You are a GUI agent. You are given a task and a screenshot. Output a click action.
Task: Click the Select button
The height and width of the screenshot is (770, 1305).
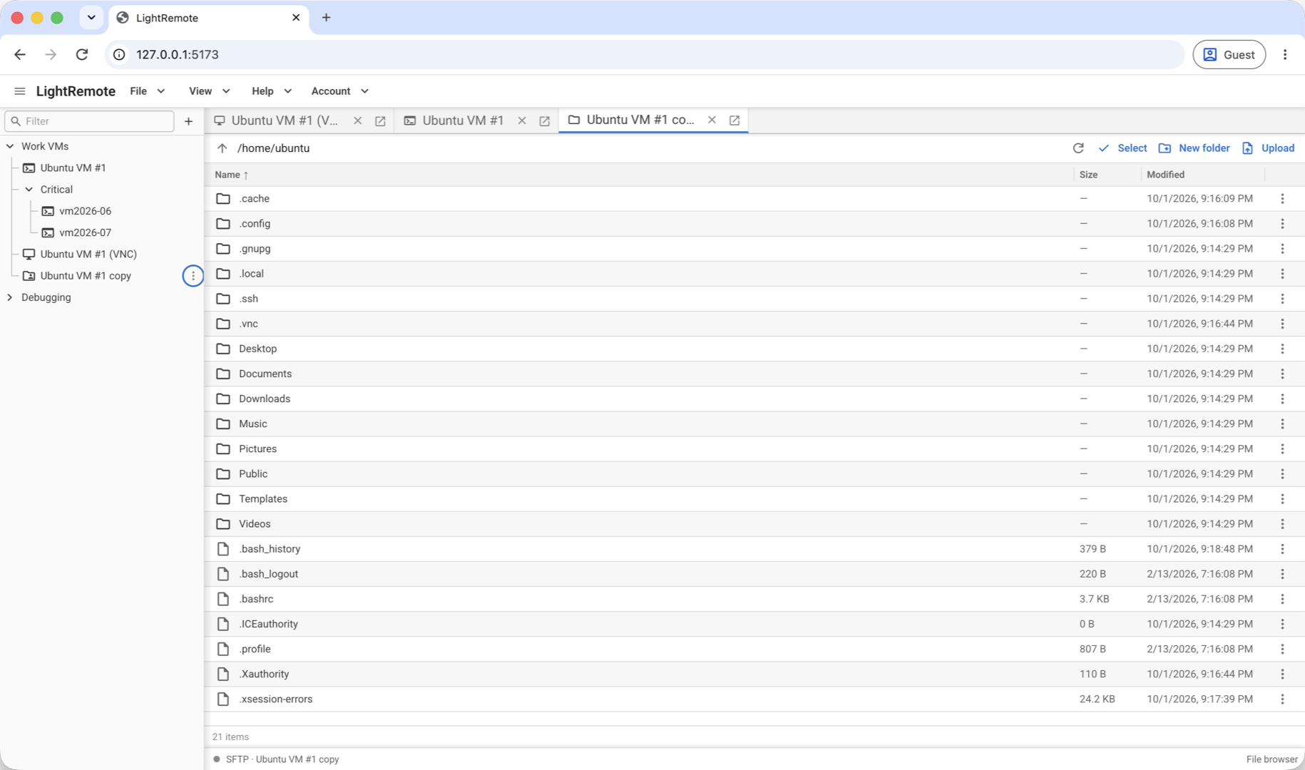pos(1122,148)
